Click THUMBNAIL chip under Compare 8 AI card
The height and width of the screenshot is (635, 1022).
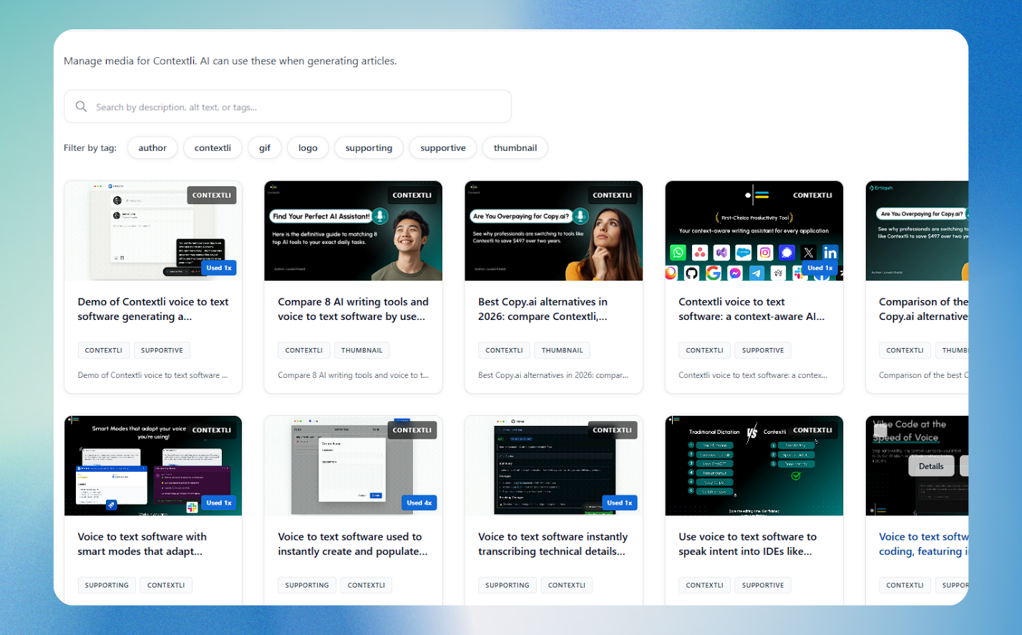[x=362, y=350]
